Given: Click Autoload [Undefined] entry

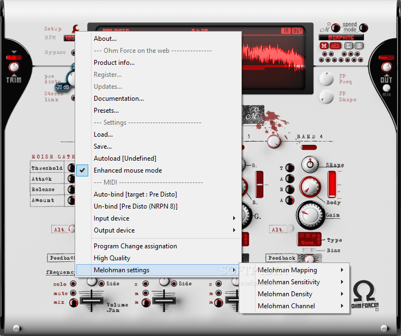Looking at the screenshot, I should [x=159, y=158].
